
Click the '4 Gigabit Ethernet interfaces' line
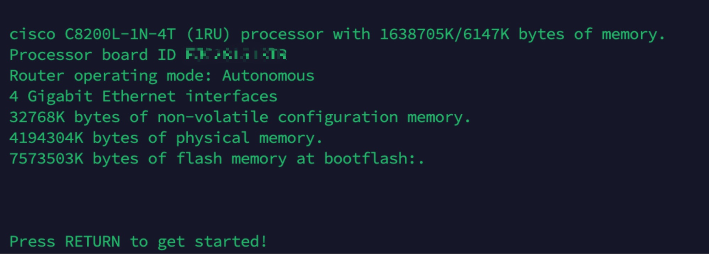tap(143, 97)
